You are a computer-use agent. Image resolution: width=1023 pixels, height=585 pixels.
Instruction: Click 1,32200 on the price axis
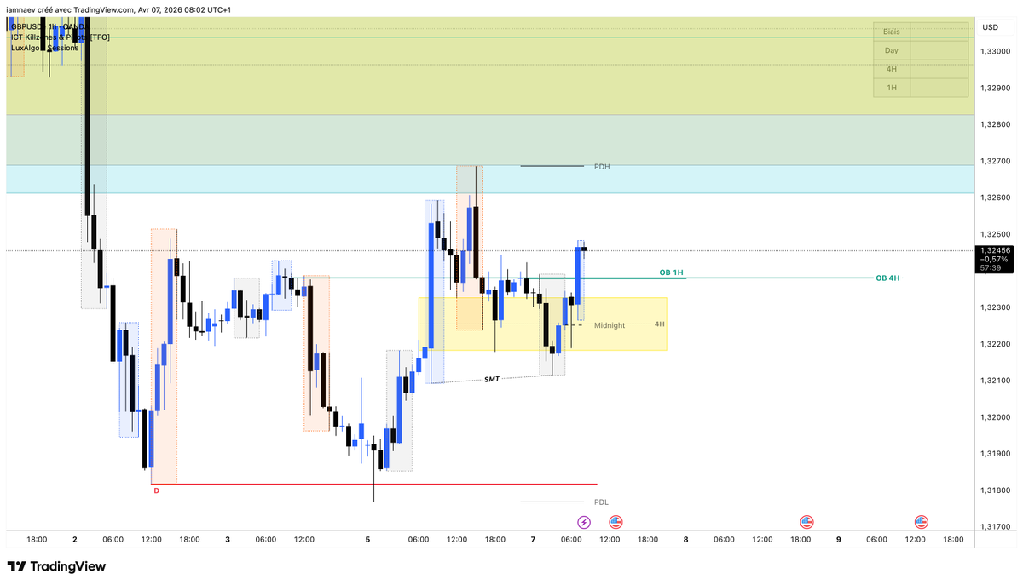point(995,344)
